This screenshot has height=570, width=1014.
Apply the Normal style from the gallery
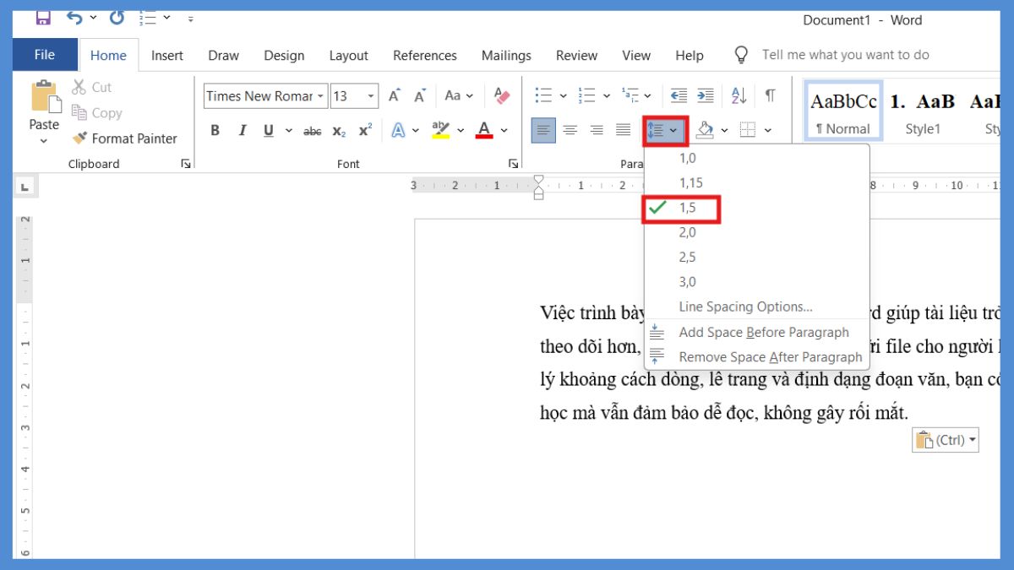pos(842,111)
